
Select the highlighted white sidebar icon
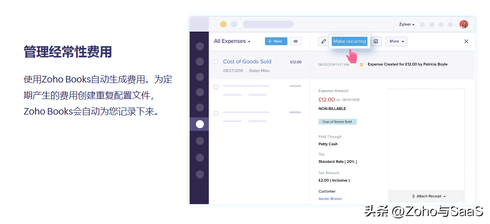200,124
